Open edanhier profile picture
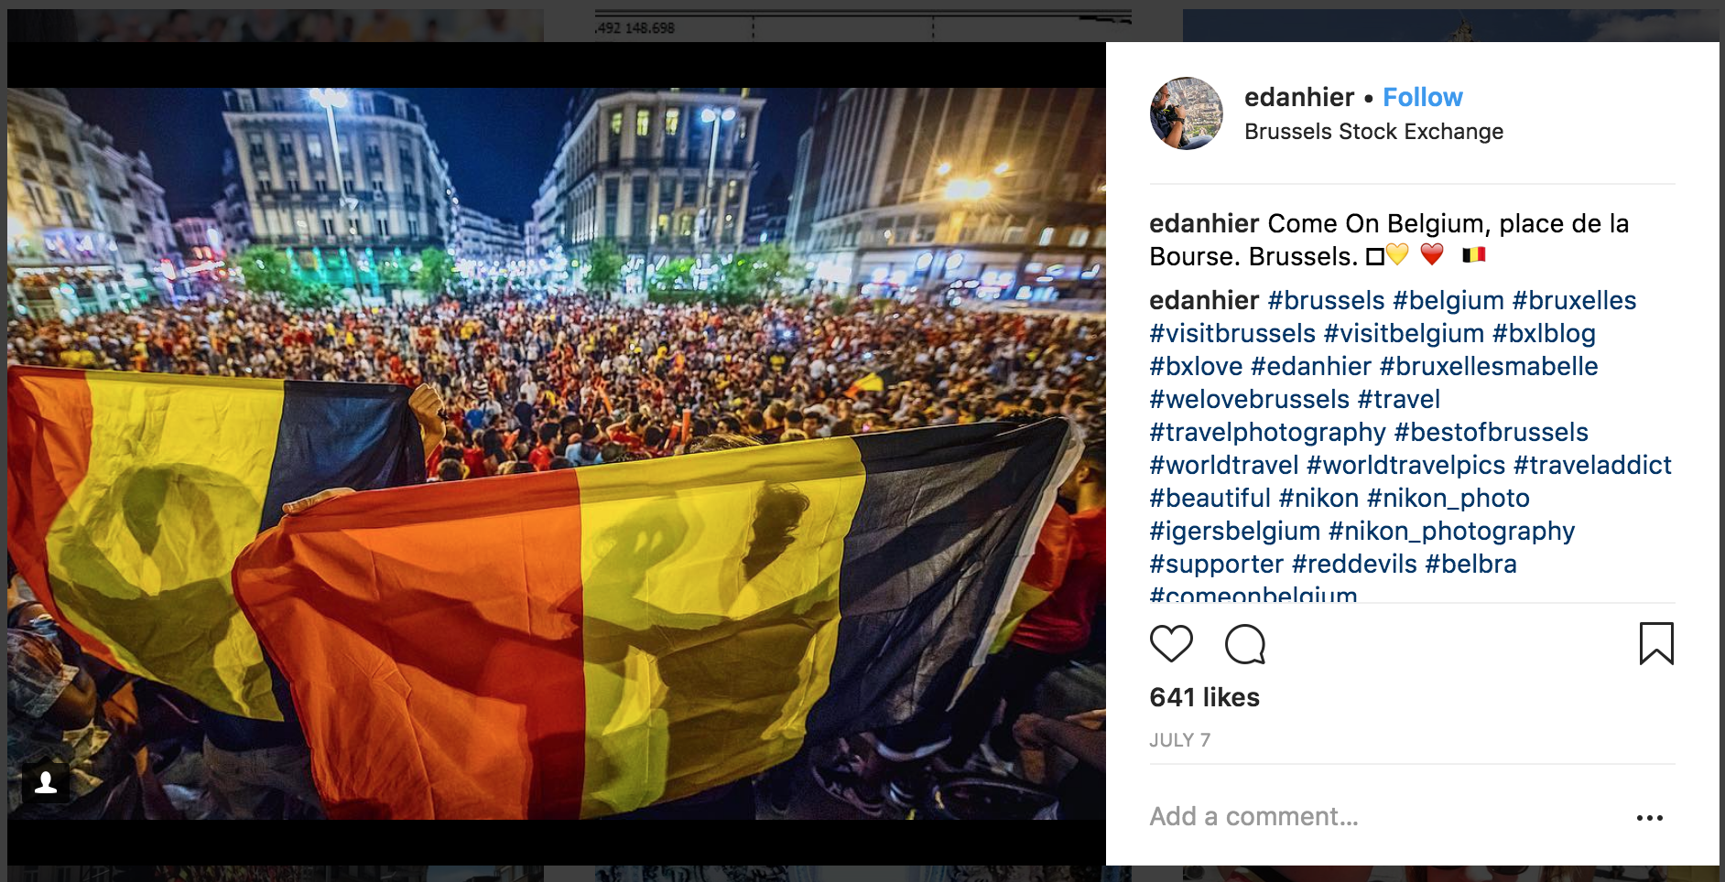1725x882 pixels. (x=1187, y=113)
